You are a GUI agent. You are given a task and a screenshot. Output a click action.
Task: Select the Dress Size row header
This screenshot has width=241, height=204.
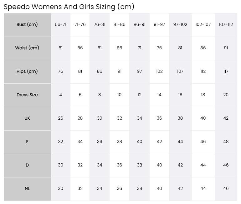27,95
